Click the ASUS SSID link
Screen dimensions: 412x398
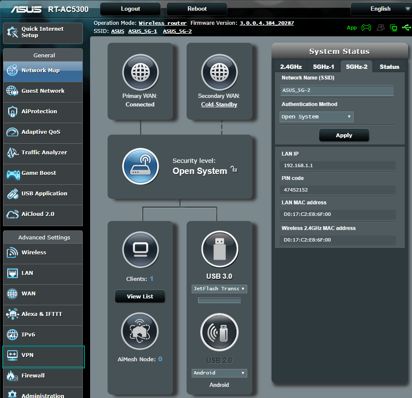pos(117,31)
